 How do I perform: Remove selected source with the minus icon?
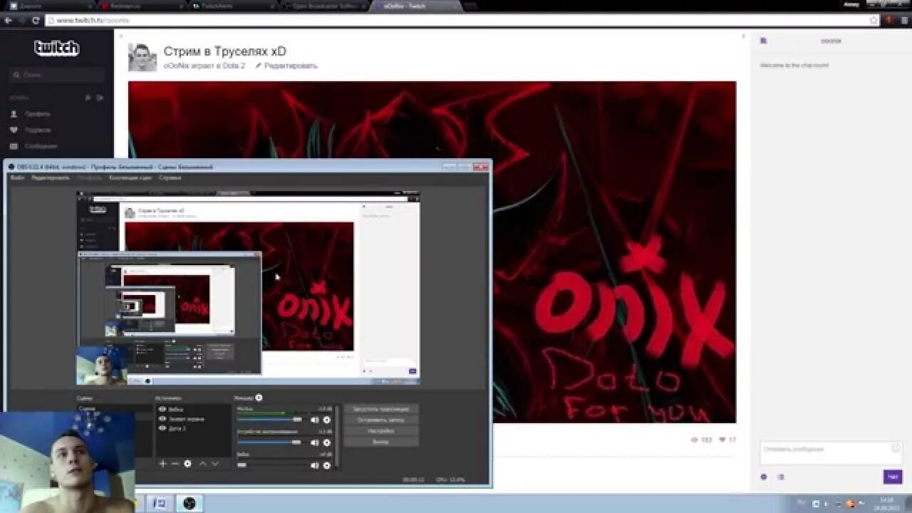click(175, 464)
